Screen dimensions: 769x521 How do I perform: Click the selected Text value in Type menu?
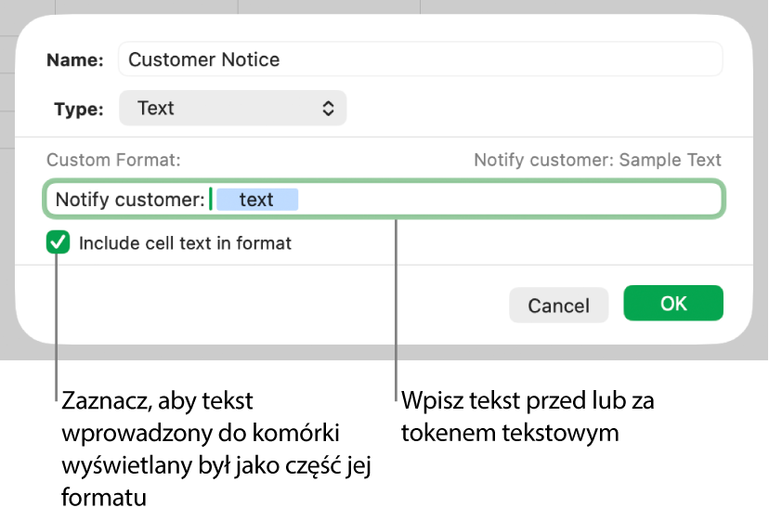coord(156,108)
